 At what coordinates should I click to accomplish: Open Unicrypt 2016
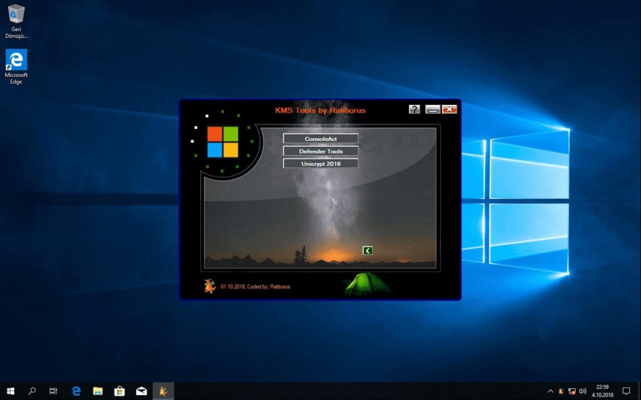click(x=320, y=164)
